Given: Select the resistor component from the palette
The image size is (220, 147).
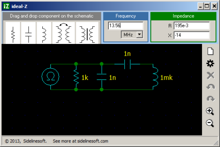Looking at the screenshot, I should pyautogui.click(x=13, y=33).
